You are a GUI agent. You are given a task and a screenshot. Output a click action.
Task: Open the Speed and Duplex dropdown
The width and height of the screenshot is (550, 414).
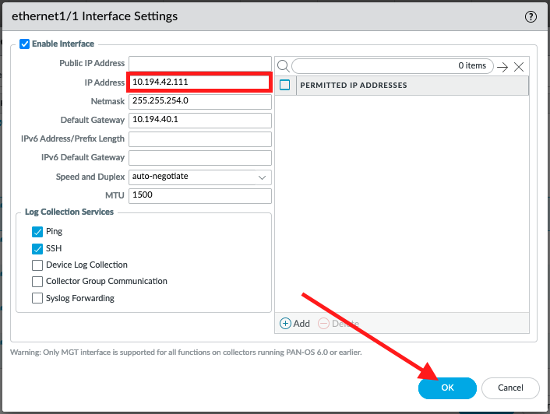(200, 177)
